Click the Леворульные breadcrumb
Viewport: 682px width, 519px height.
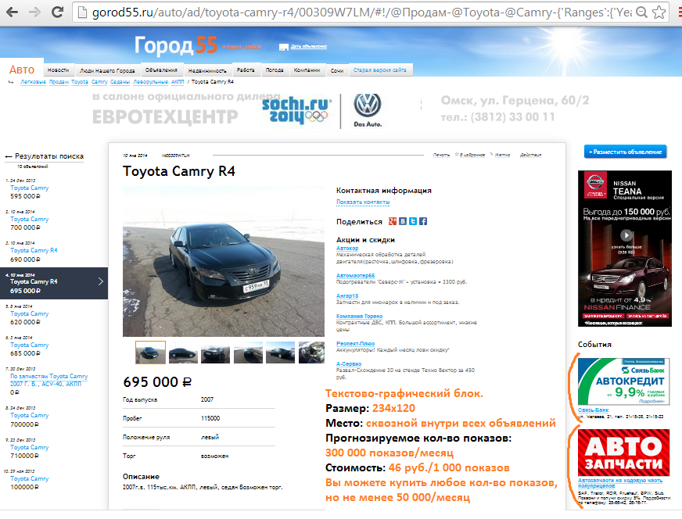[150, 82]
